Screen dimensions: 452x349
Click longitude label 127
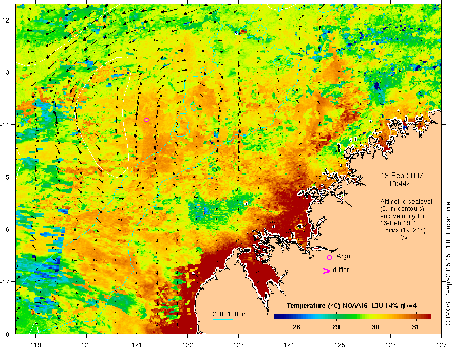441,345
